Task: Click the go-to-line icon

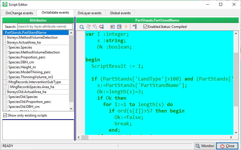Action: [x=134, y=26]
